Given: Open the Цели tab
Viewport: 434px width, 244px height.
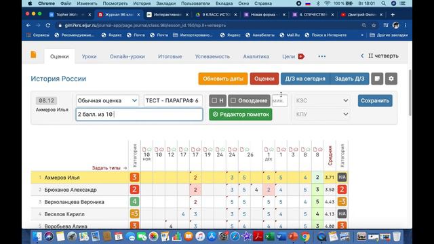Looking at the screenshot, I should pyautogui.click(x=288, y=56).
